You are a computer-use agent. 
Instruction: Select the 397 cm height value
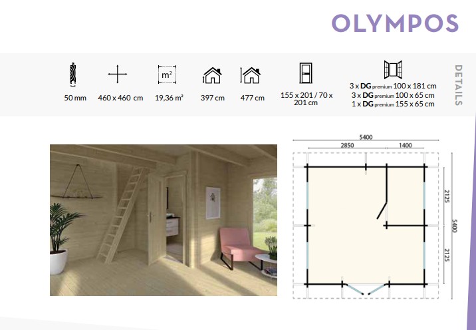tap(213, 98)
